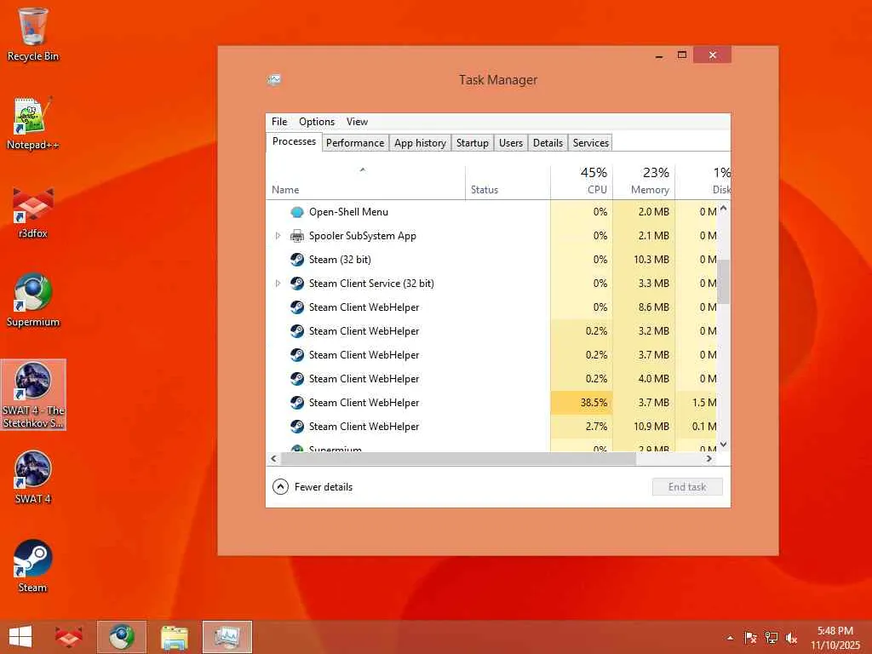This screenshot has height=654, width=872.
Task: Switch to the Details tab
Action: [x=548, y=143]
